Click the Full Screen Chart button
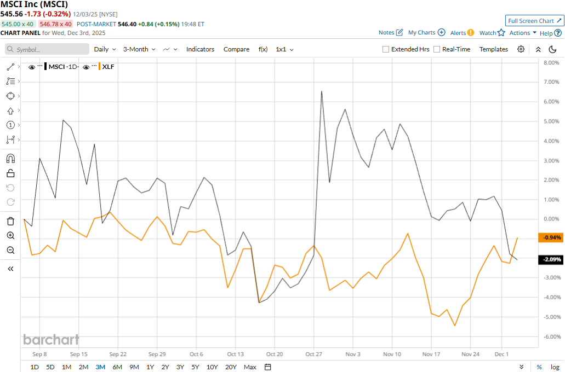This screenshot has width=565, height=372. point(534,21)
